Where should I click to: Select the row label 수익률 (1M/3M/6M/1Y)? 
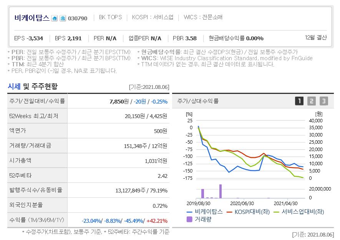click(x=36, y=220)
